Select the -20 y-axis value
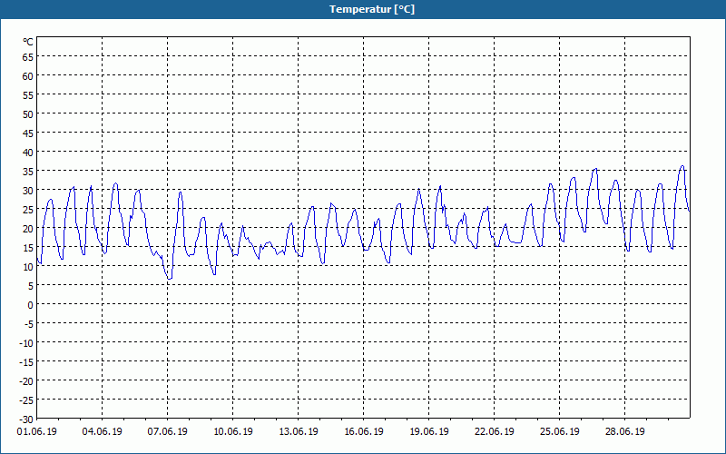Image resolution: width=726 pixels, height=454 pixels. click(x=26, y=381)
